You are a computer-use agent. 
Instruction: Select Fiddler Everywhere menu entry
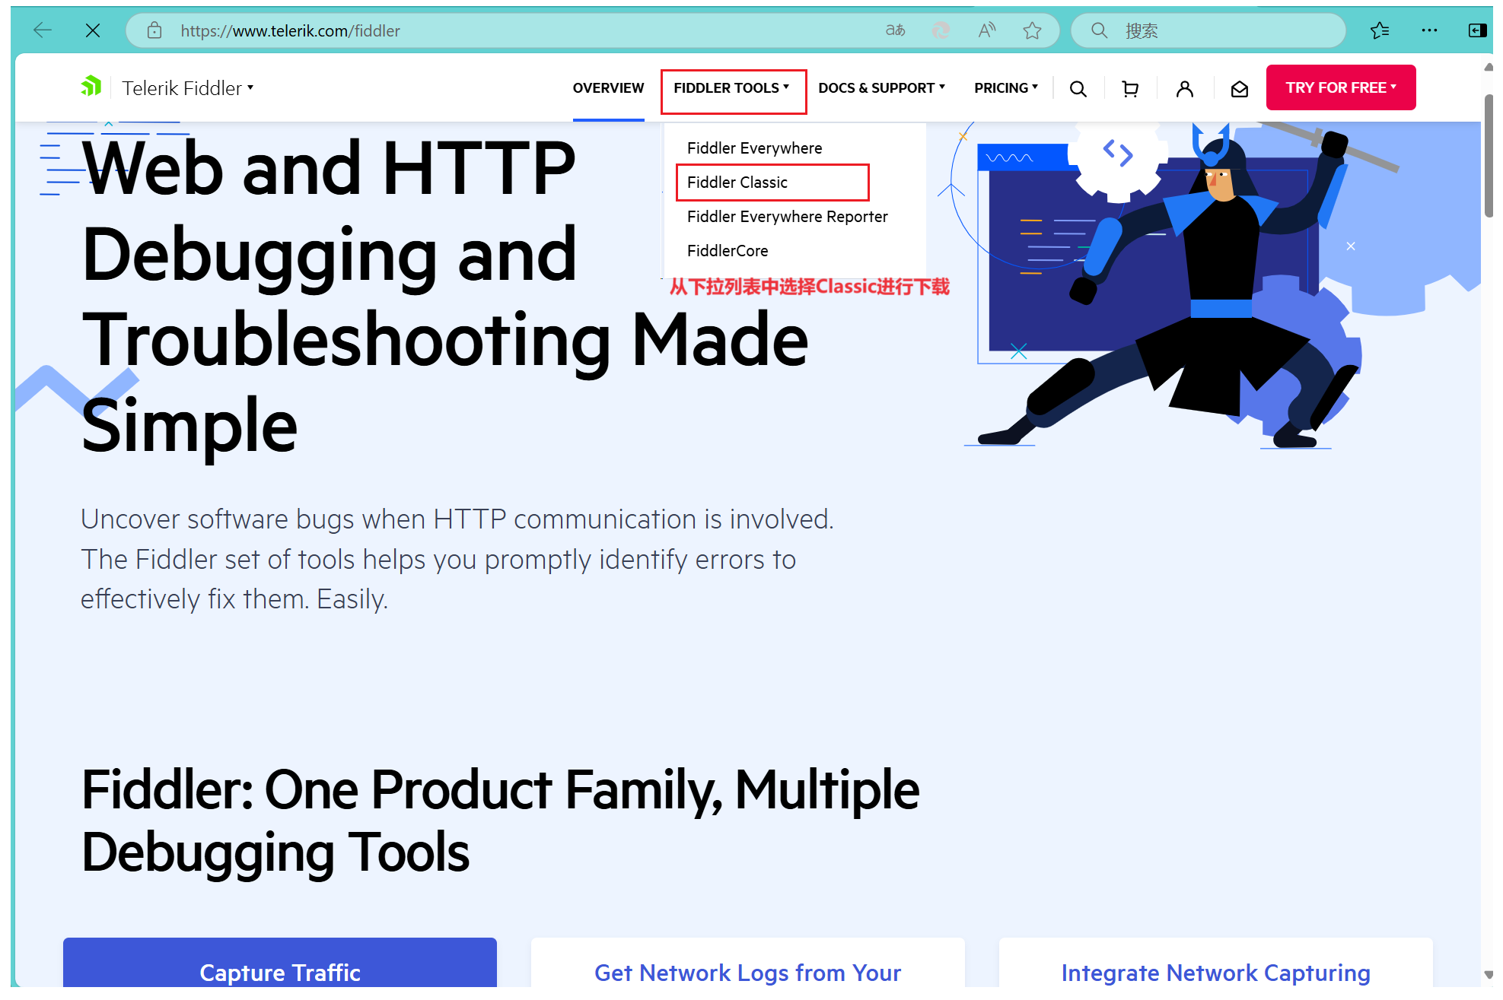pyautogui.click(x=754, y=148)
